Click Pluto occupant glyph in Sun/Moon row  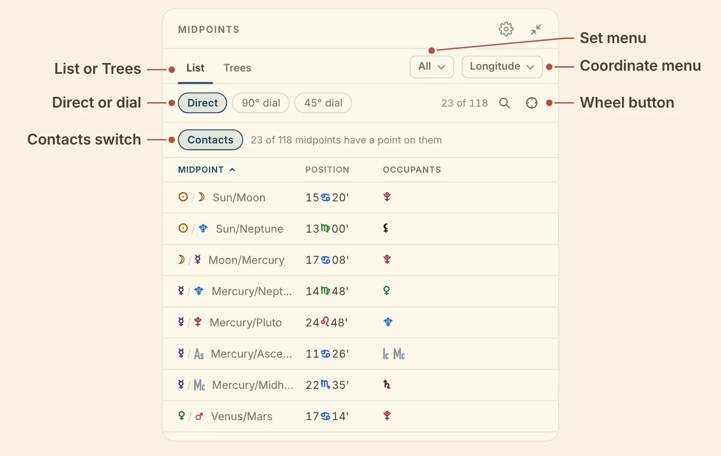[x=387, y=197]
